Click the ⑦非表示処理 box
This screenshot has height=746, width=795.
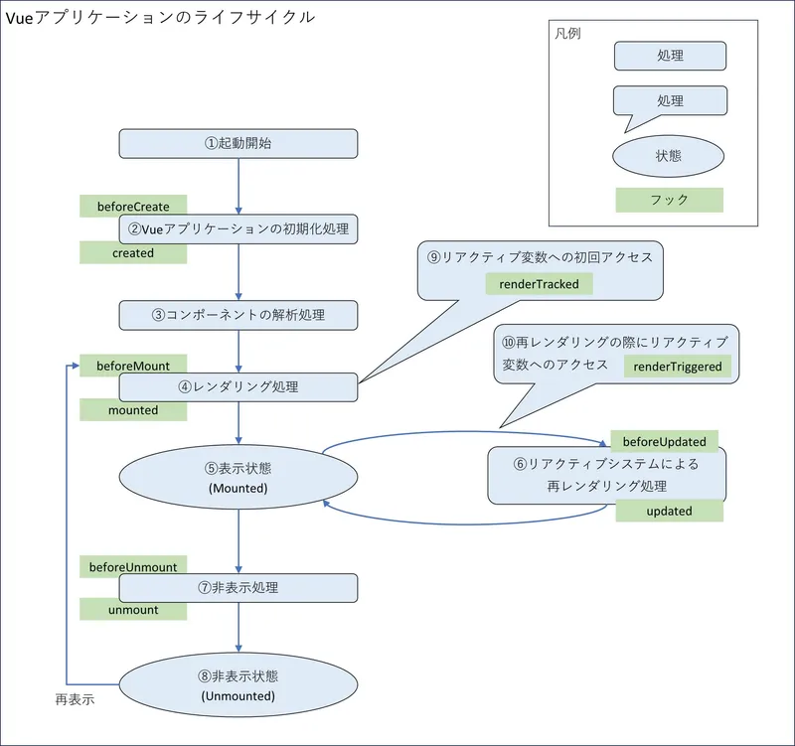238,588
